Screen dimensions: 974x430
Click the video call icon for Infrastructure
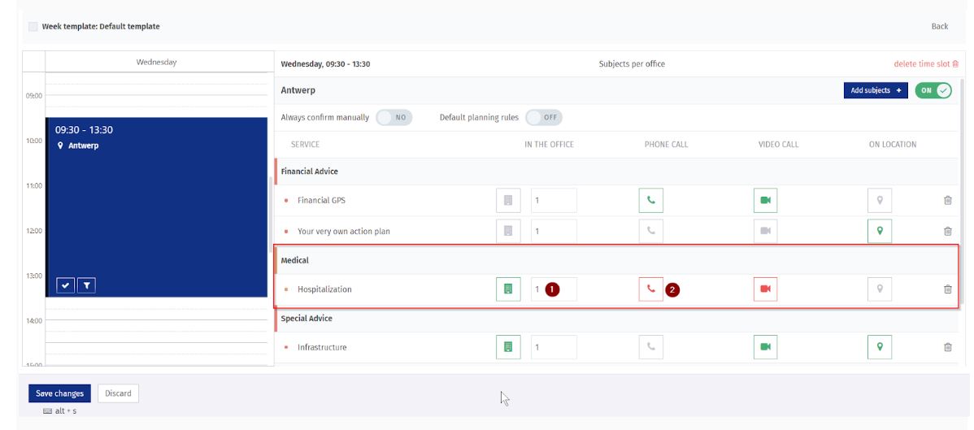(765, 347)
